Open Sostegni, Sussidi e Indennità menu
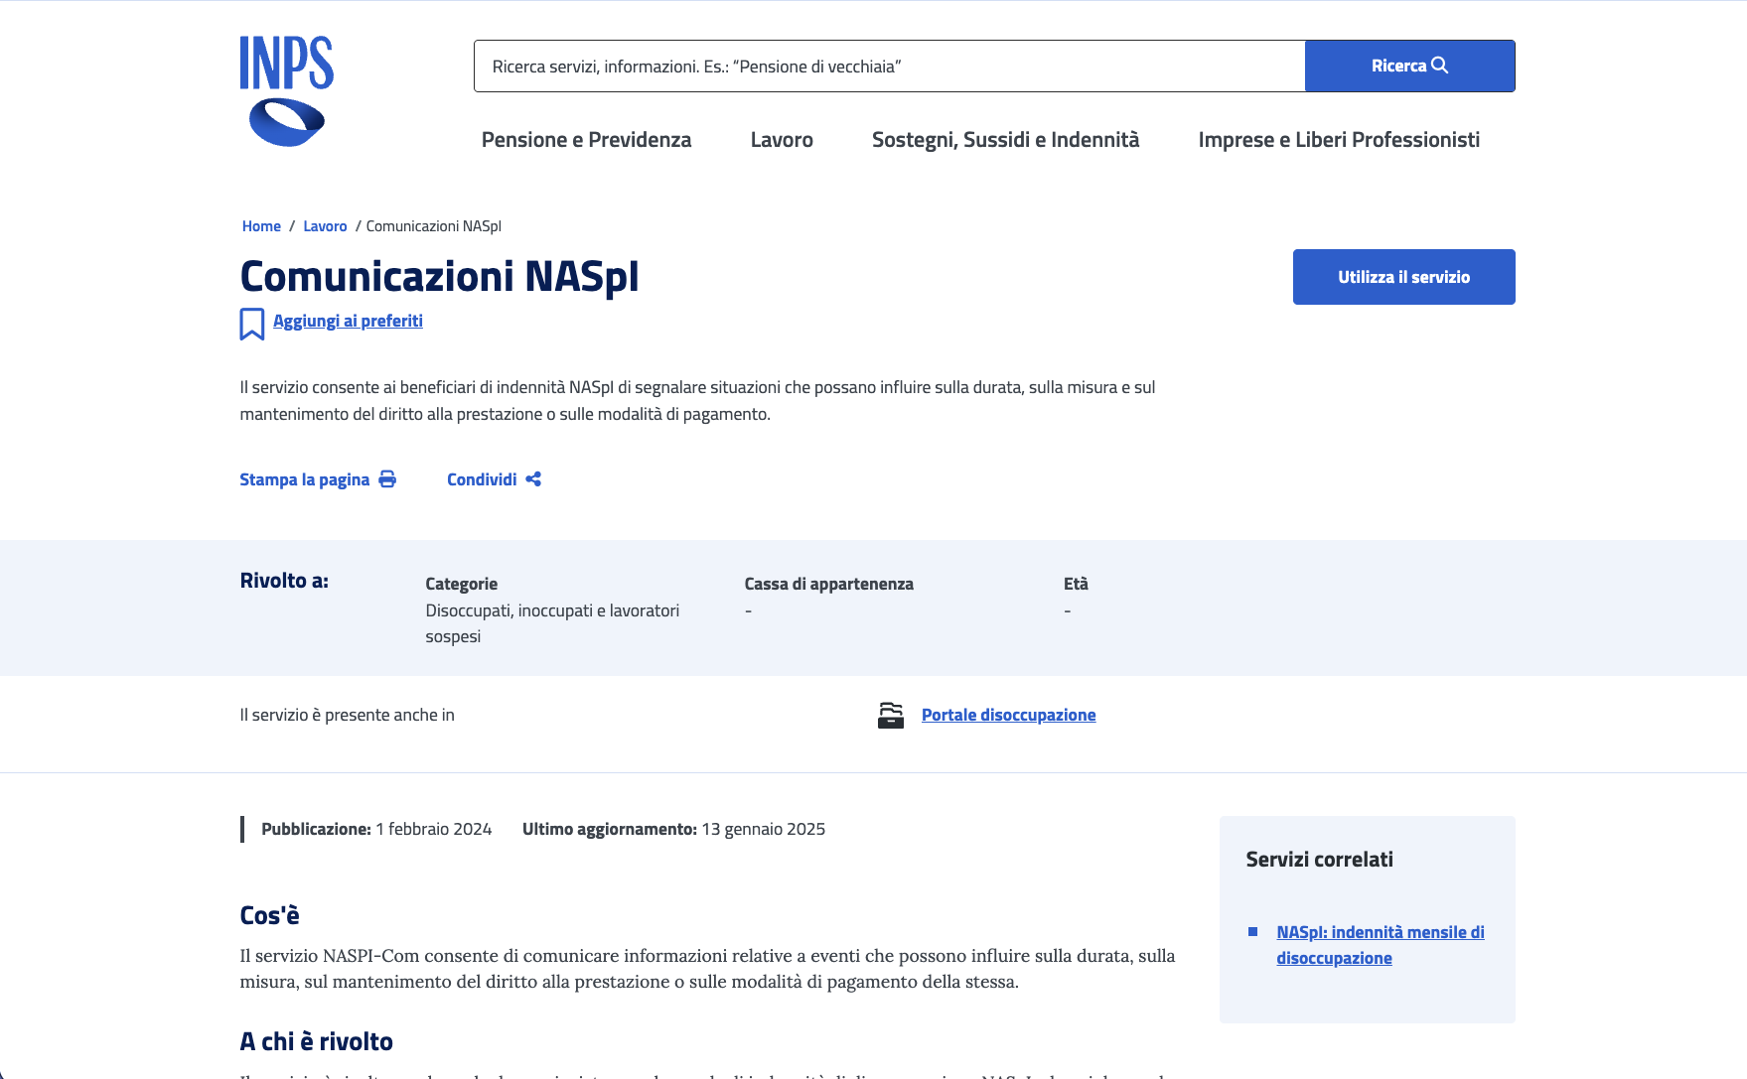The height and width of the screenshot is (1079, 1747). 1005,140
